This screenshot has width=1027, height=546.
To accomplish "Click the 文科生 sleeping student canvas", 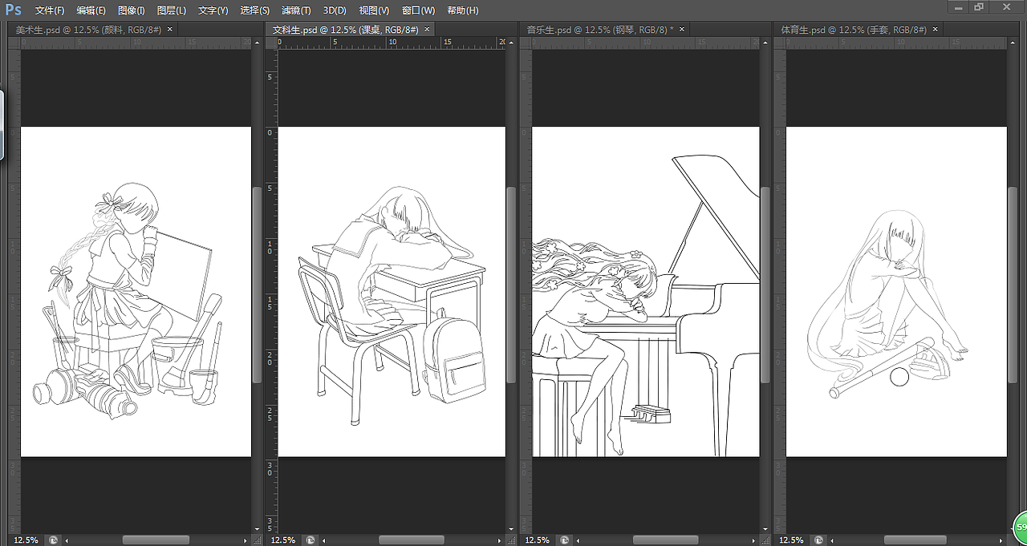I will 392,292.
